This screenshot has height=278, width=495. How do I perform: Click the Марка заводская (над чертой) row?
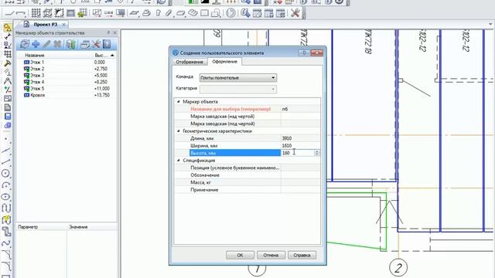247,117
